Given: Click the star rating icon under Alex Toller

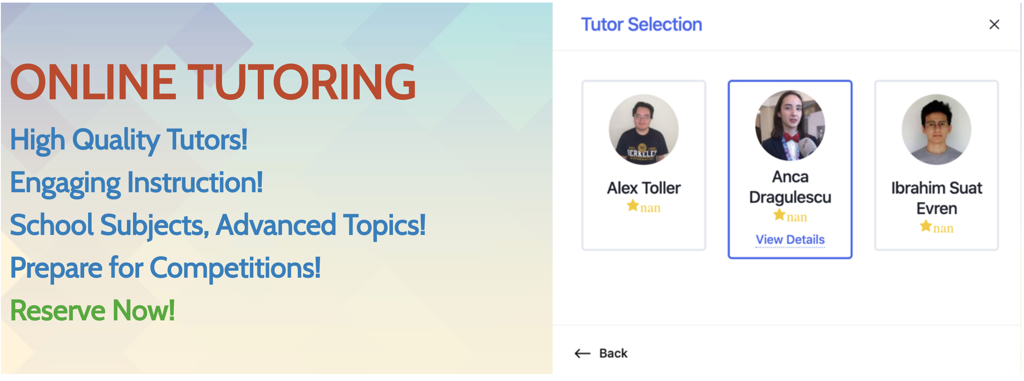Looking at the screenshot, I should (x=633, y=205).
